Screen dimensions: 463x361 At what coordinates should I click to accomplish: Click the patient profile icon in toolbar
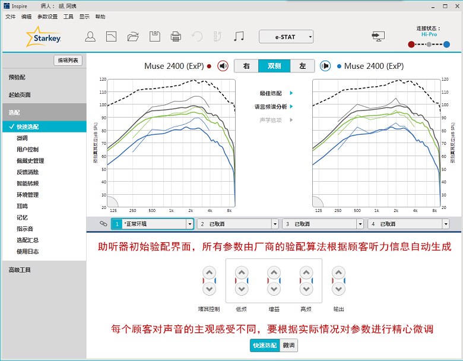click(x=90, y=37)
